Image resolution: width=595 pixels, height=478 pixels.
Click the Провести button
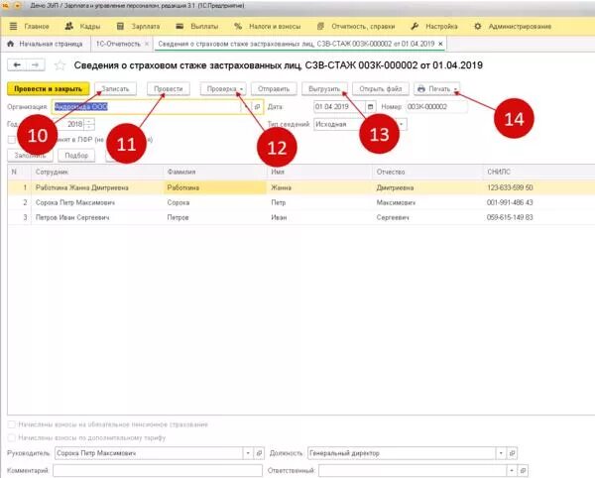(169, 89)
